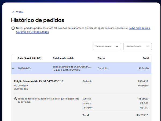This screenshot has height=121, width=161.
Task: Click the info icon beside delivery notice
Action: pyautogui.click(x=16, y=99)
